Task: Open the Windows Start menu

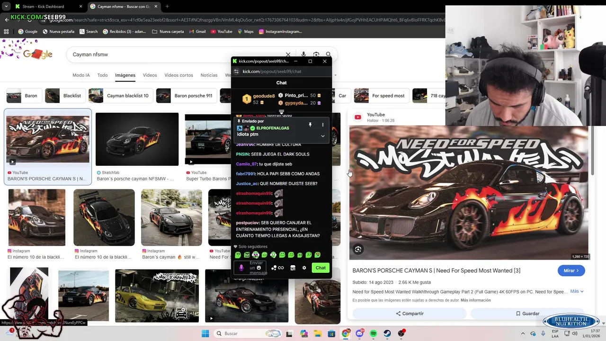Action: point(205,333)
